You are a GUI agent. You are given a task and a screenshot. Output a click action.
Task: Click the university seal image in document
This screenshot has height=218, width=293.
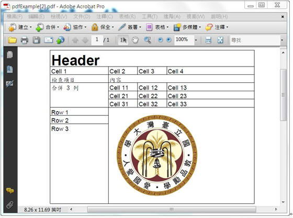[157, 155]
